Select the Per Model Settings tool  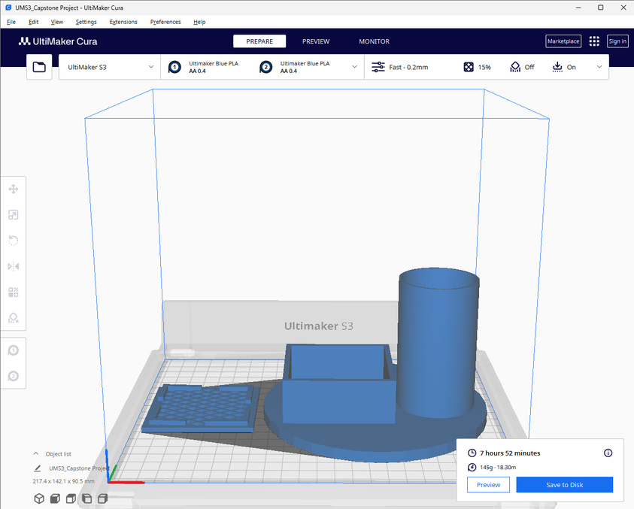[x=14, y=292]
